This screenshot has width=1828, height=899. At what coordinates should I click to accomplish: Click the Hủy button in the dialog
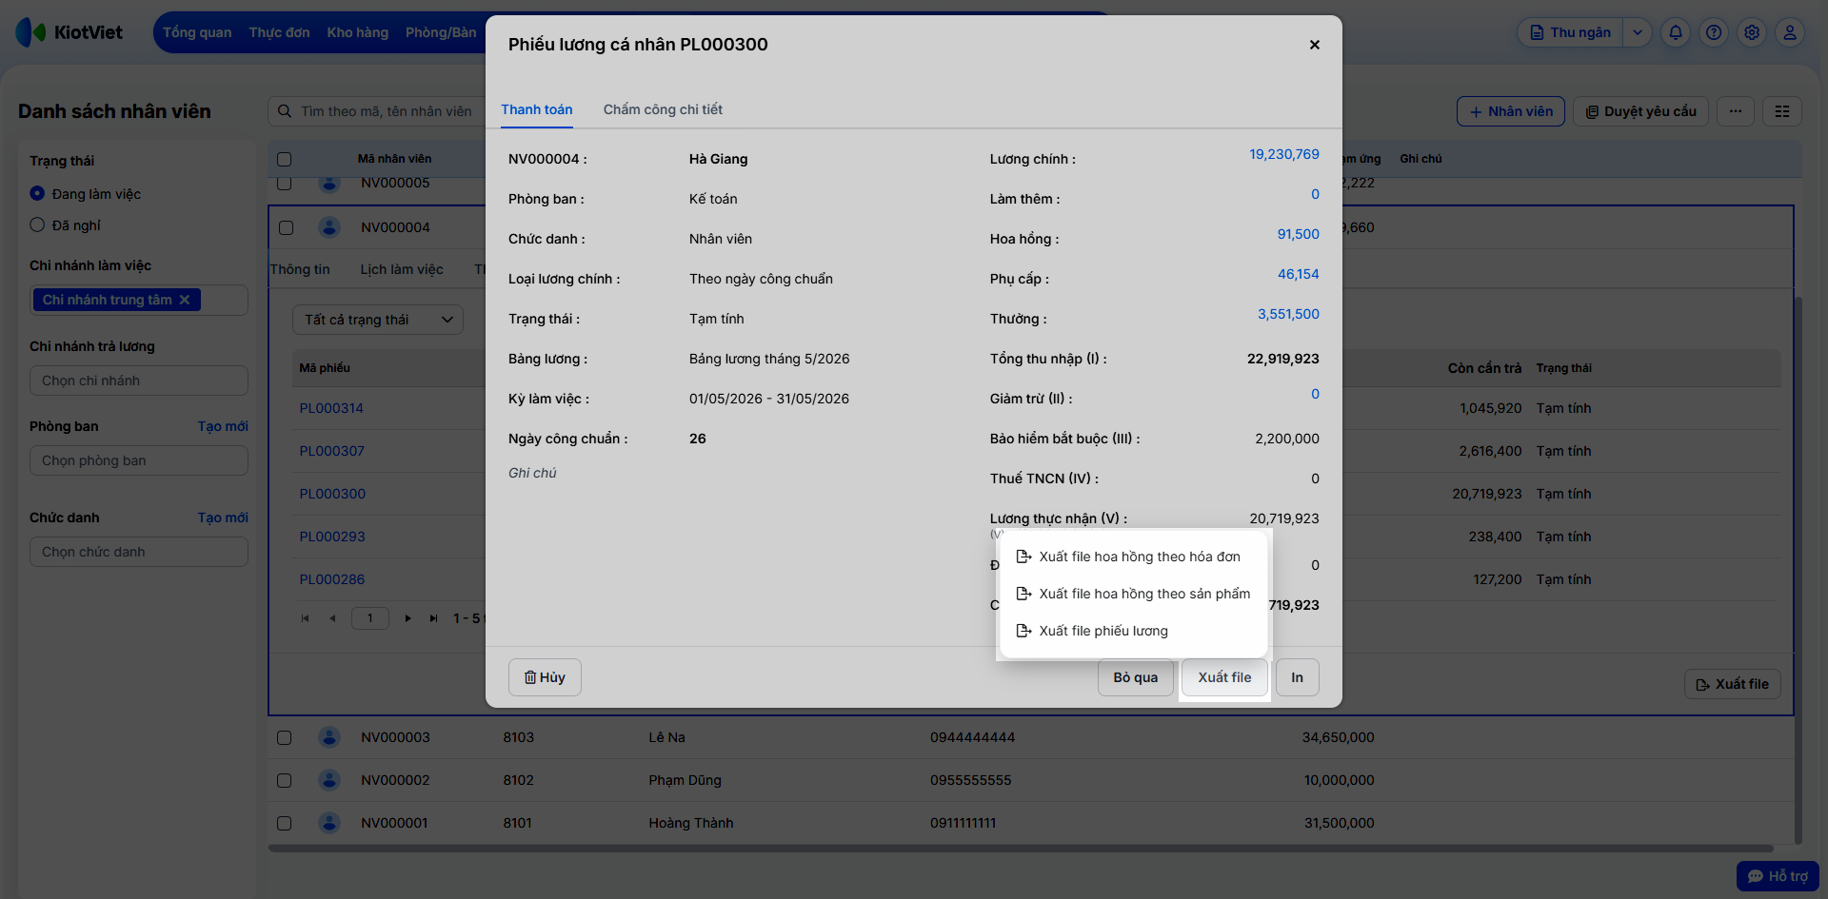tap(545, 677)
